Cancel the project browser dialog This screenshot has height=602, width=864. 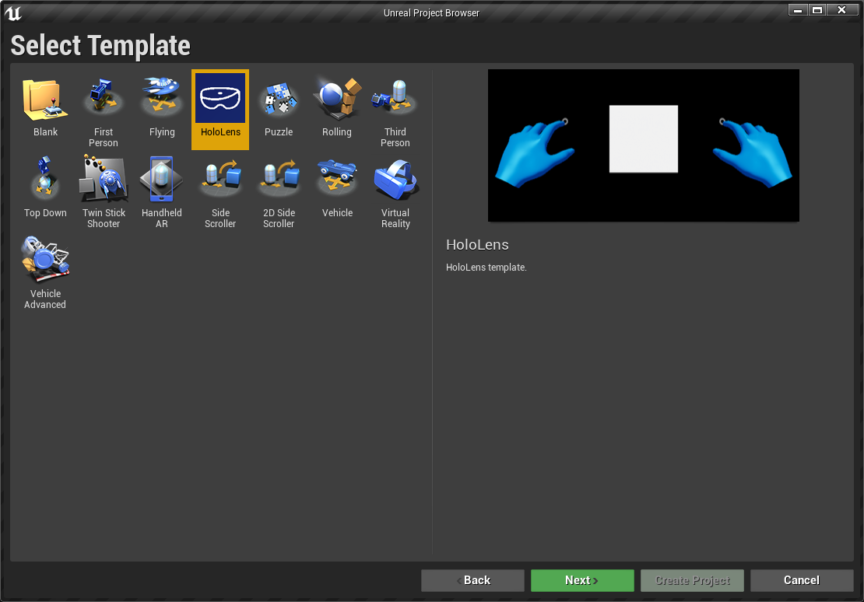(x=802, y=580)
